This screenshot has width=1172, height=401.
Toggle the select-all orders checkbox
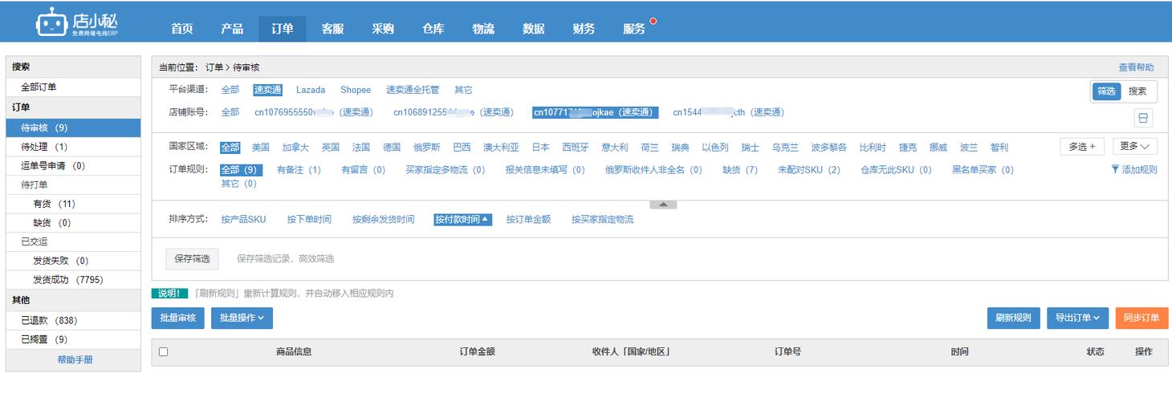click(164, 351)
